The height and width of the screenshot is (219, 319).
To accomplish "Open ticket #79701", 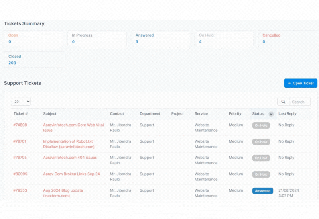I will [20, 141].
